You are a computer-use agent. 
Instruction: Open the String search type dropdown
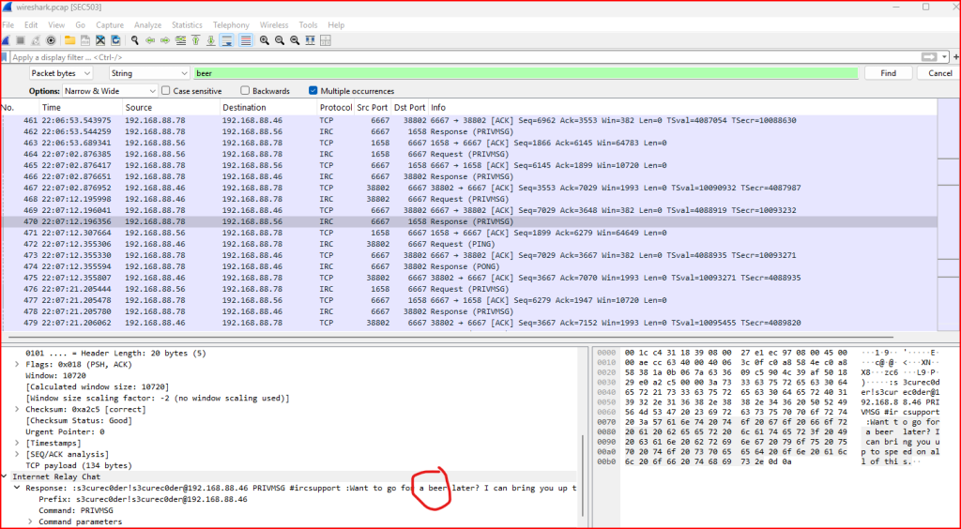click(x=149, y=73)
